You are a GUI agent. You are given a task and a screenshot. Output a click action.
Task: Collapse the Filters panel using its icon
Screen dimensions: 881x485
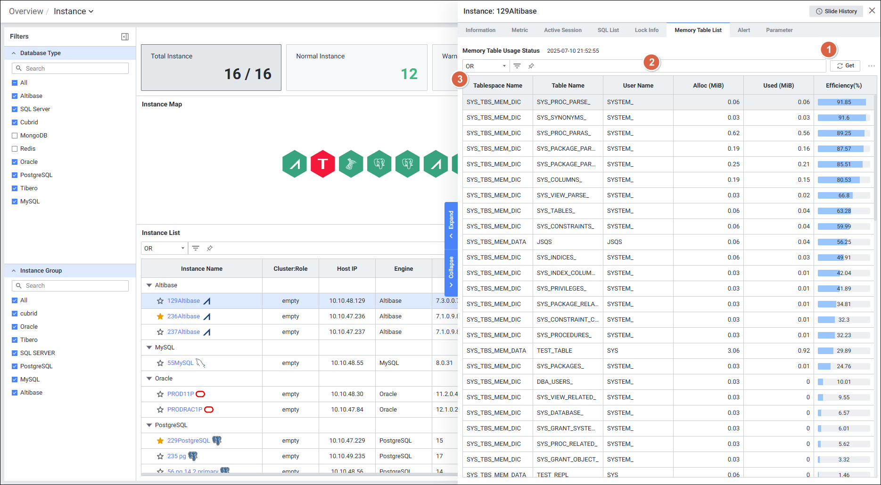tap(125, 37)
